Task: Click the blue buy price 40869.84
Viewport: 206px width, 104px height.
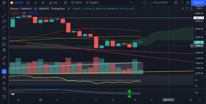Action: [x=33, y=13]
